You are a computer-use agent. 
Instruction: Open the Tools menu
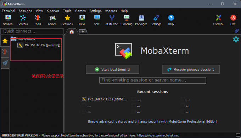[67, 11]
